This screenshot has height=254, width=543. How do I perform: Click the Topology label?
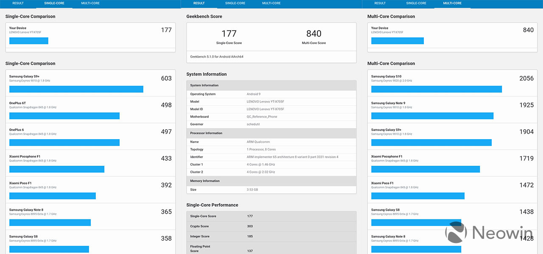(x=197, y=150)
